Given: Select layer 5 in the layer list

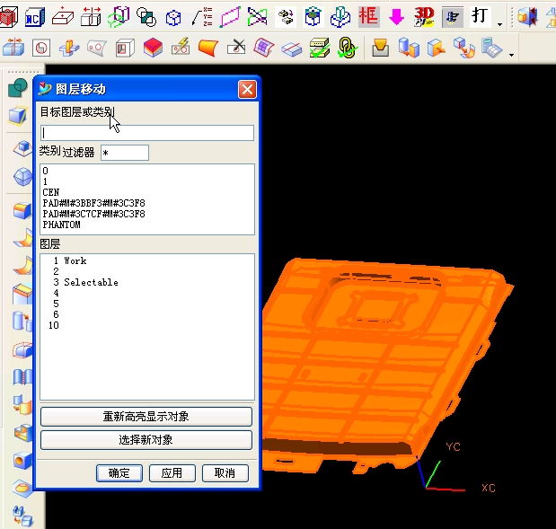Looking at the screenshot, I should point(147,304).
